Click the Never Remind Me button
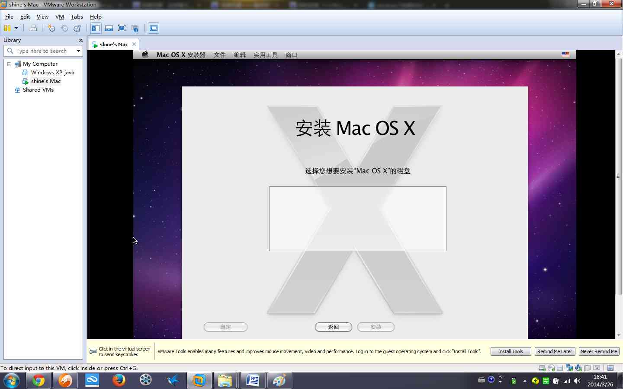Image resolution: width=623 pixels, height=389 pixels. click(599, 351)
